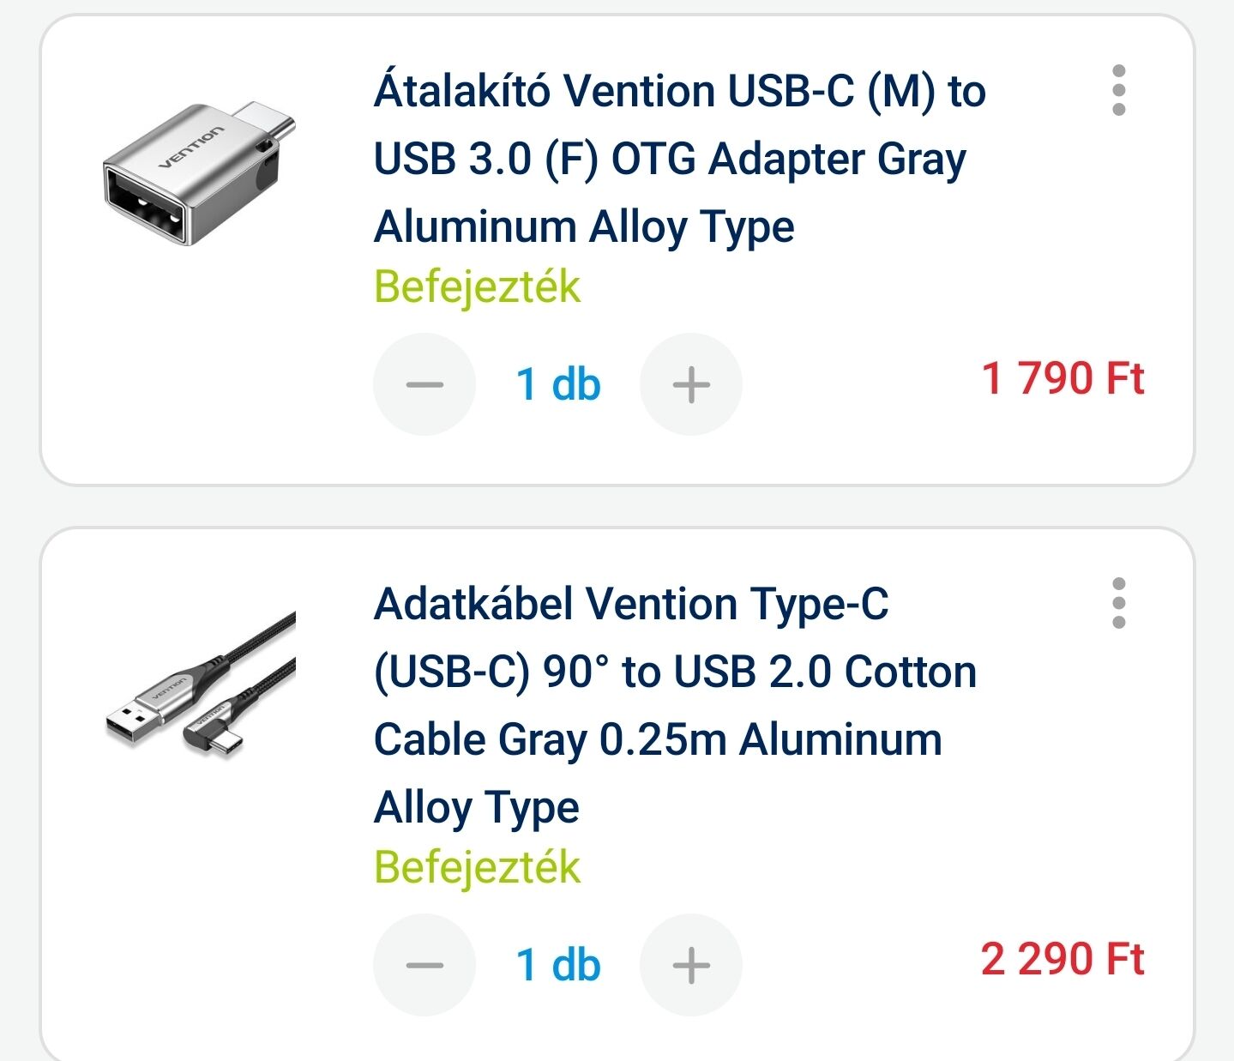Click the empty space below the Type-C cable image
Screen dimensions: 1234x1061
click(199, 901)
